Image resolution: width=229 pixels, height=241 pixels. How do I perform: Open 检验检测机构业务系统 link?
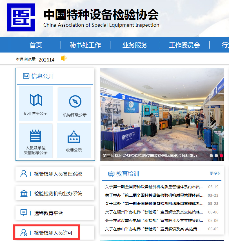pyautogui.click(x=55, y=194)
